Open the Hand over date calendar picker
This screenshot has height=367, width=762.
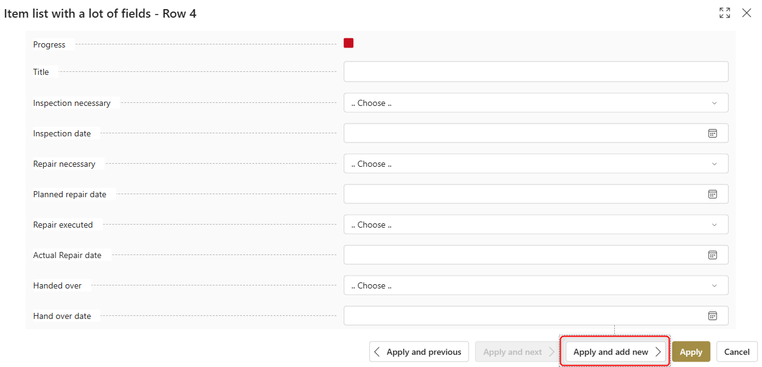[712, 315]
